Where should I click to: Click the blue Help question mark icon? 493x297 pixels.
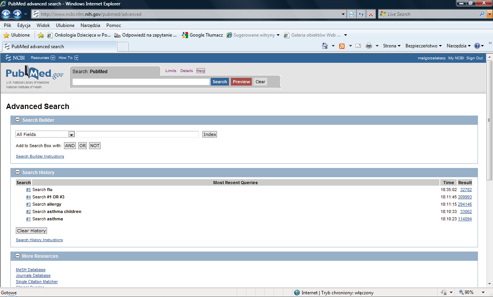tap(477, 46)
